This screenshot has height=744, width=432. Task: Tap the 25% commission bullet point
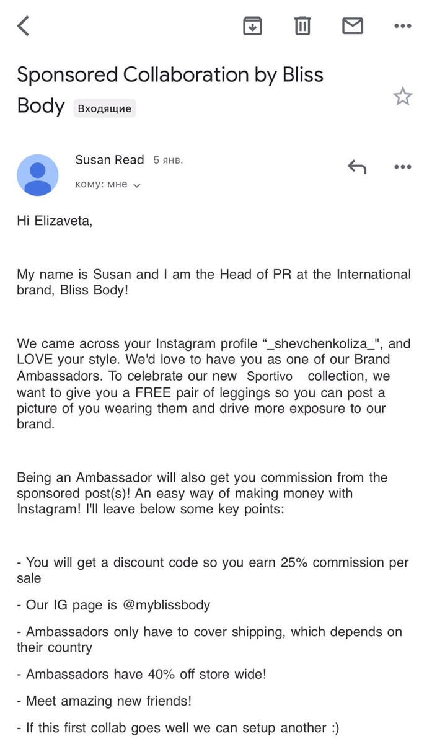(x=213, y=570)
